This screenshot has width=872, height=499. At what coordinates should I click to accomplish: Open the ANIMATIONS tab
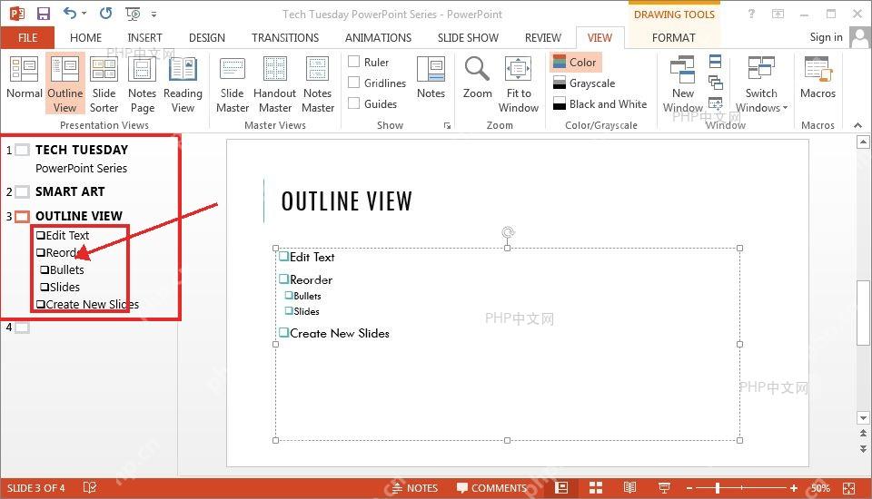[x=378, y=38]
